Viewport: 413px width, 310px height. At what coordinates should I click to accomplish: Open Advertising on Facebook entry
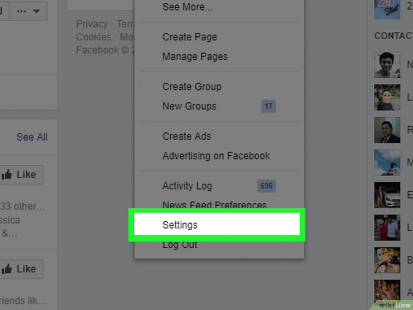pos(216,156)
